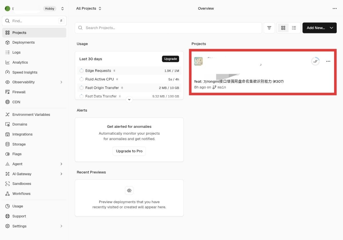
Task: Click the Fast Origin Transfer usage ring
Action: point(81,88)
